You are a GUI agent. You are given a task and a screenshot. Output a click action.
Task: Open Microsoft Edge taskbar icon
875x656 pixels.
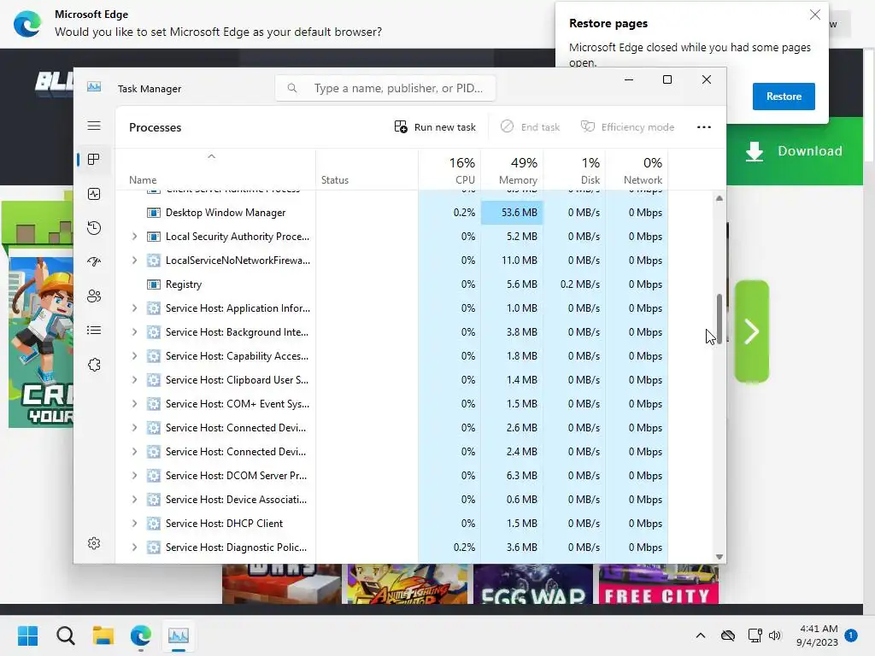[x=141, y=635]
